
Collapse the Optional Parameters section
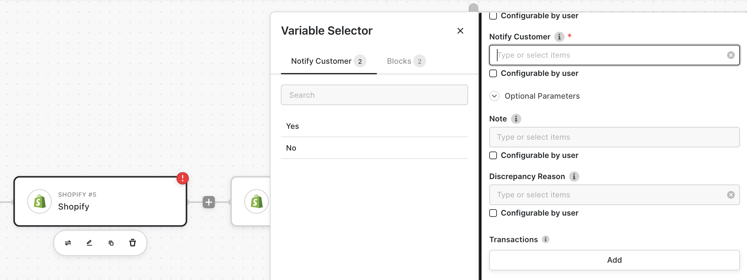tap(494, 96)
